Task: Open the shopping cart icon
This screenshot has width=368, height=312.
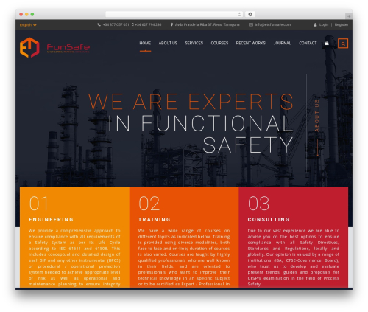Action: [327, 44]
